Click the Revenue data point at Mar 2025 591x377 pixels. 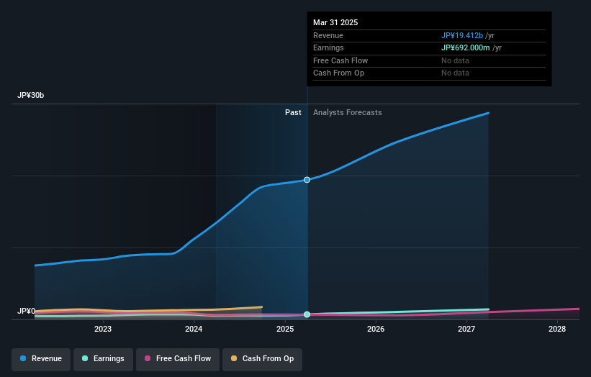[x=307, y=180]
